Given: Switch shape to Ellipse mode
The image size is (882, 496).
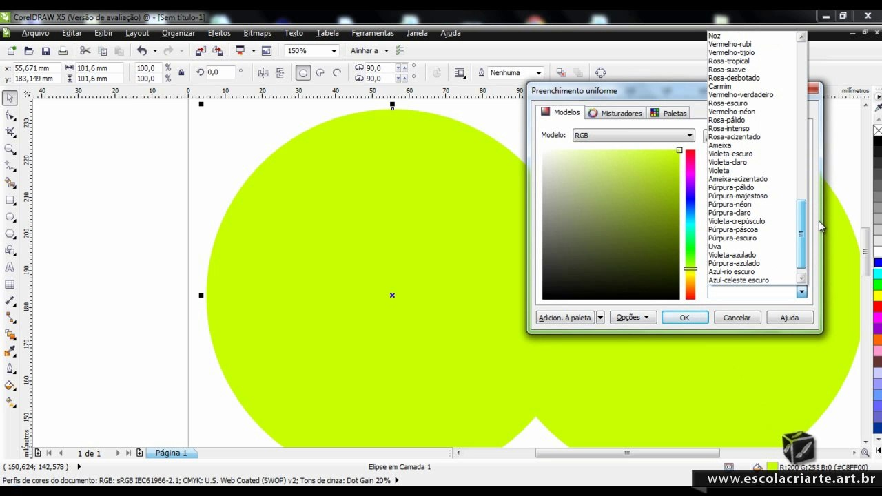Looking at the screenshot, I should pos(303,73).
